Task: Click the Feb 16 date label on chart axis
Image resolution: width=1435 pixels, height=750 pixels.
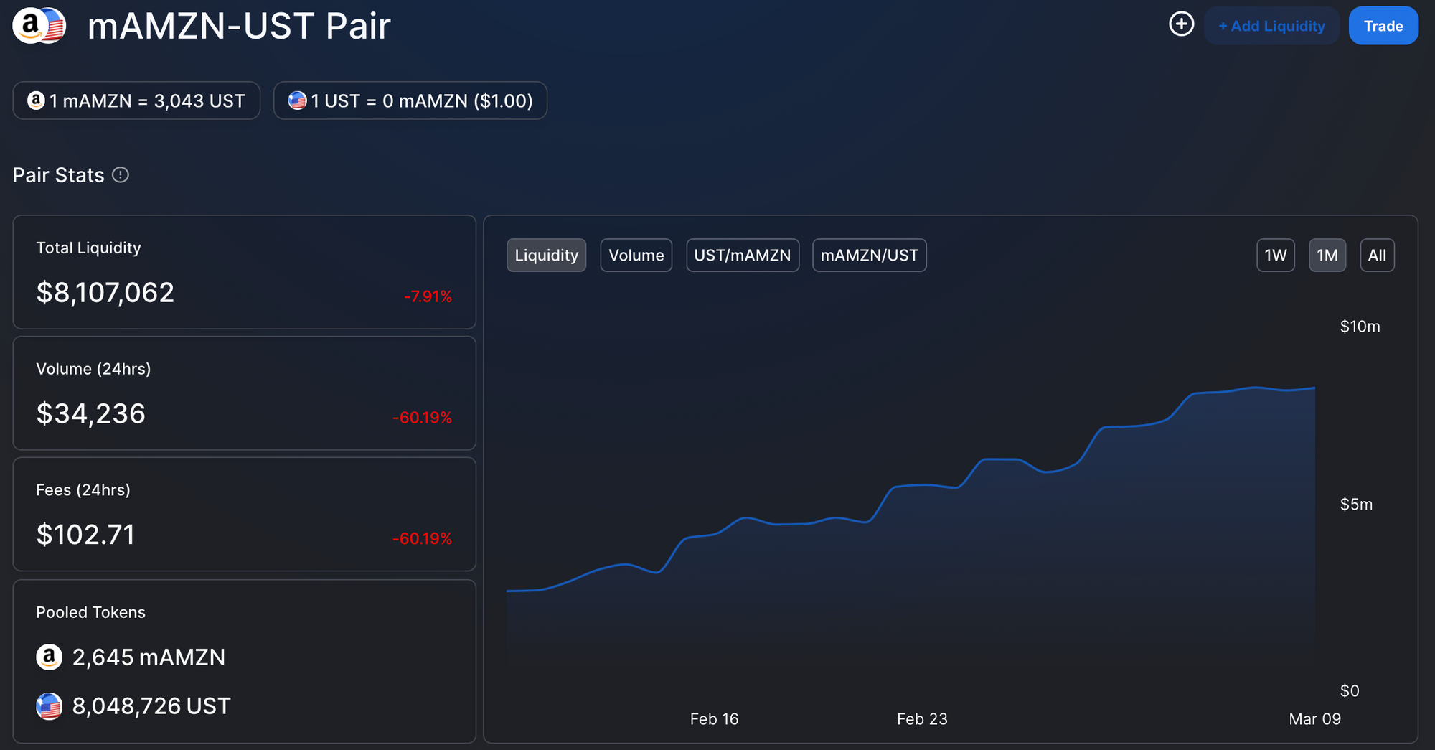Action: (x=714, y=719)
